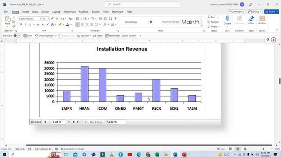Screen dimensions: 281x158
Task: Jump to last record in Record navigator
Action: (74, 122)
